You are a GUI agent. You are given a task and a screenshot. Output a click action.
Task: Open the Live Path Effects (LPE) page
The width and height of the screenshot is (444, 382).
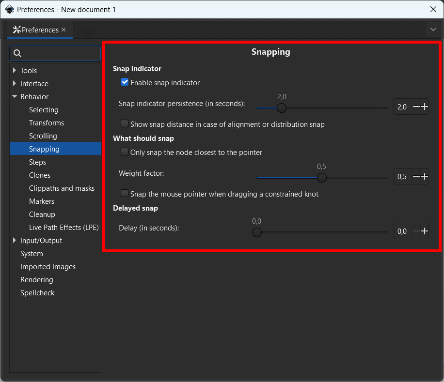(x=63, y=228)
